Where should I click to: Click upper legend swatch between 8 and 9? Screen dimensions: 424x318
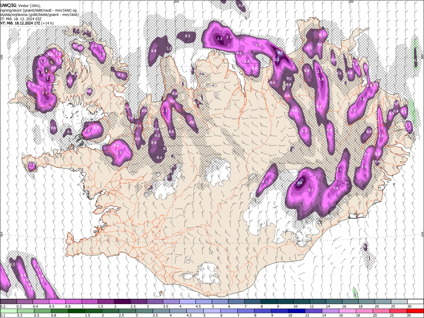click(x=269, y=302)
